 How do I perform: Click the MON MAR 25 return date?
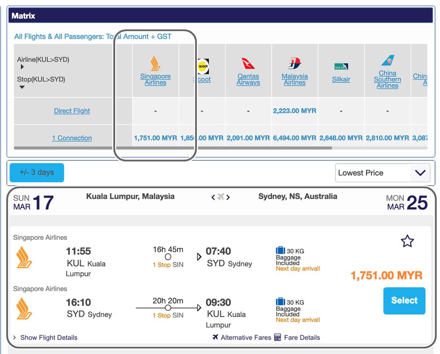[407, 202]
